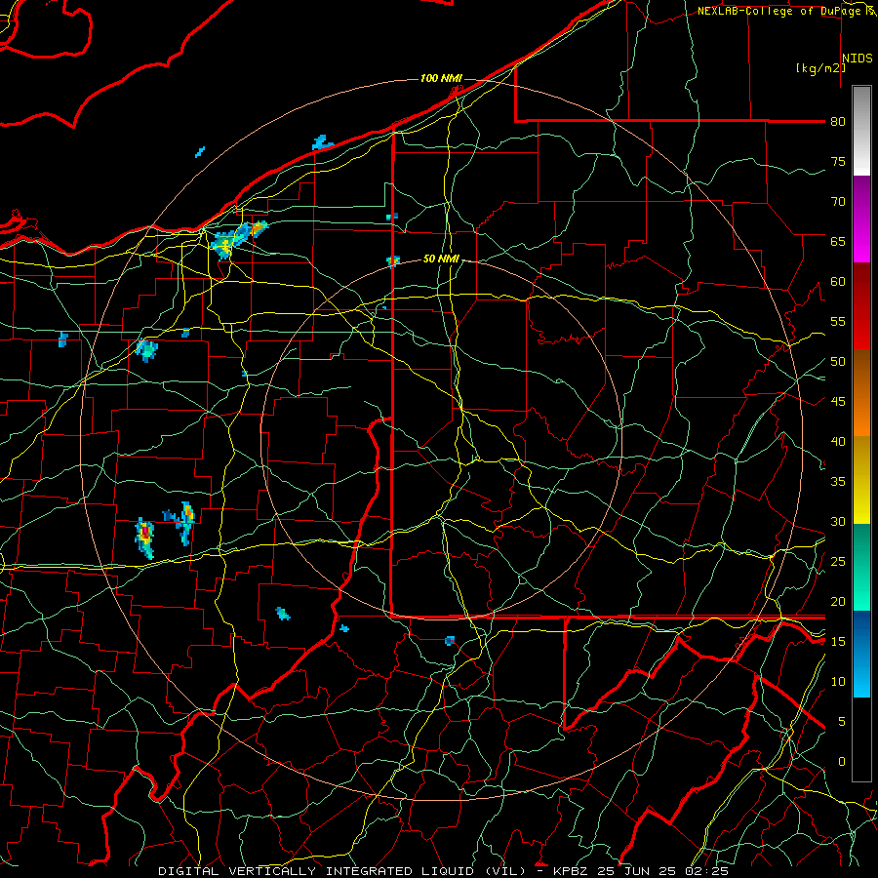Click the 50 NMI range ring label
The height and width of the screenshot is (878, 878).
441,259
